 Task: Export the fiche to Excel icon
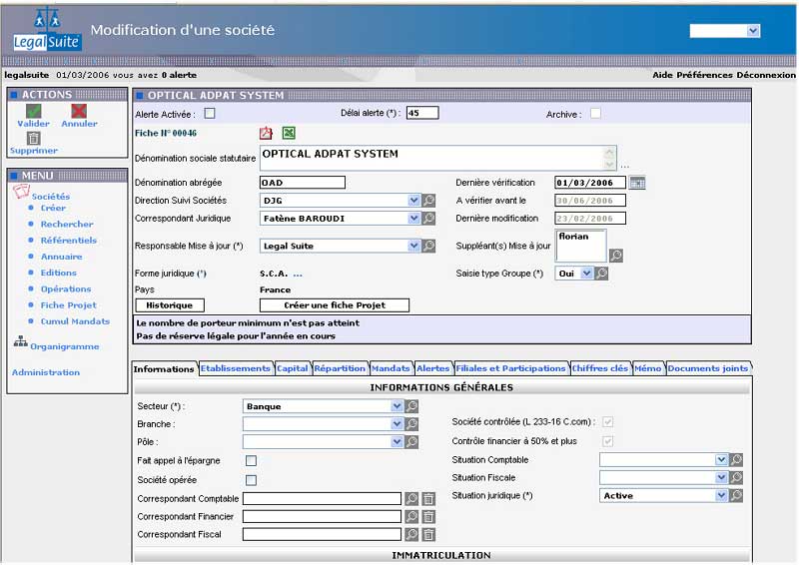click(x=289, y=133)
